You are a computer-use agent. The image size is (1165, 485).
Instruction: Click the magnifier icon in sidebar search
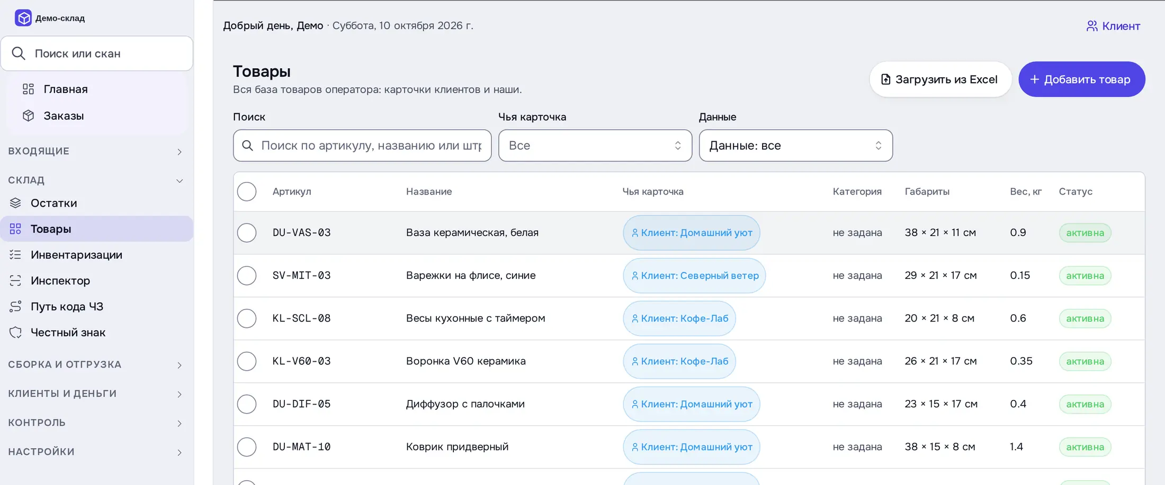pyautogui.click(x=19, y=53)
